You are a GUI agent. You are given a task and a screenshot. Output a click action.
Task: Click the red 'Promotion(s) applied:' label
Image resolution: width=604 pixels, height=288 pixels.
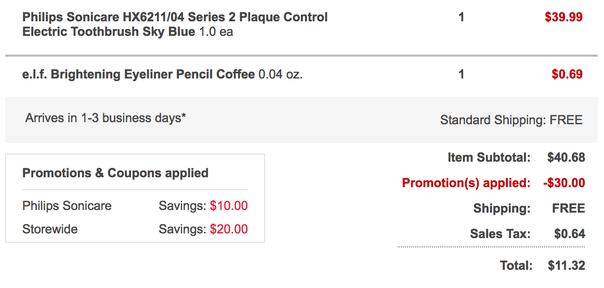click(466, 183)
